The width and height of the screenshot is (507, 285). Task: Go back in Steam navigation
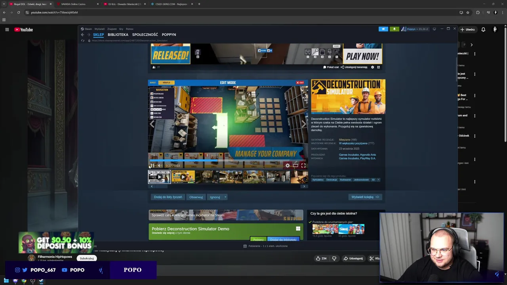(x=82, y=35)
